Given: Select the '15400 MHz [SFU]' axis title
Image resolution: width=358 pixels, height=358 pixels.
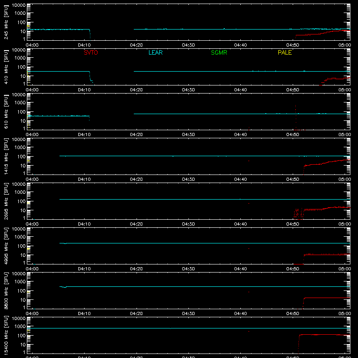Looking at the screenshot, I should [6, 335].
